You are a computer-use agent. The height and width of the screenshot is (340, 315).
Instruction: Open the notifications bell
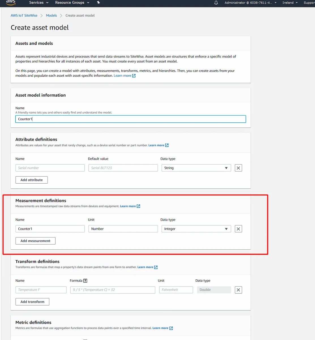[216, 3]
